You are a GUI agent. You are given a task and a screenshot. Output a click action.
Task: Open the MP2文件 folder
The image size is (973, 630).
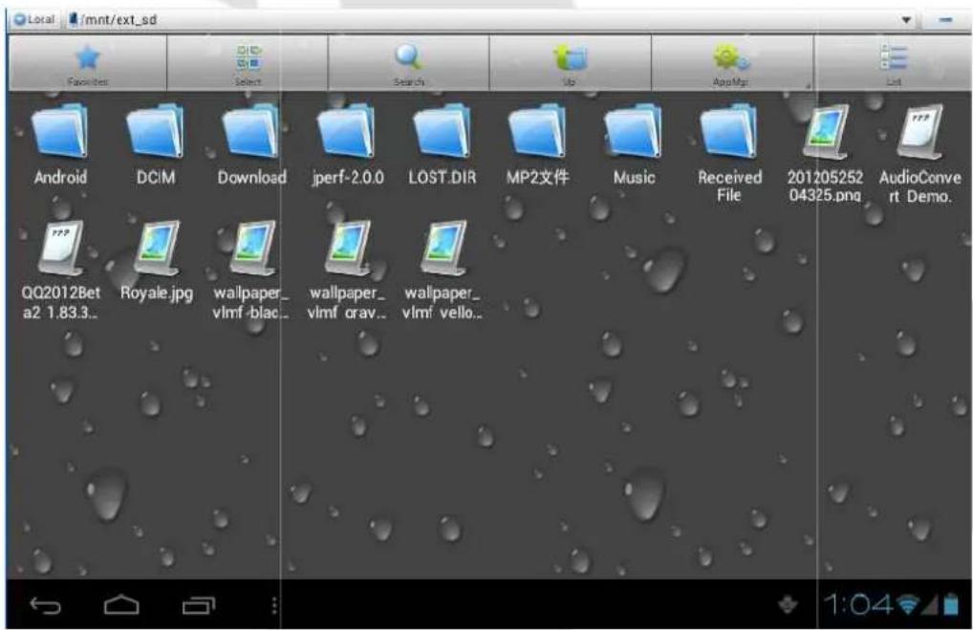pos(537,144)
